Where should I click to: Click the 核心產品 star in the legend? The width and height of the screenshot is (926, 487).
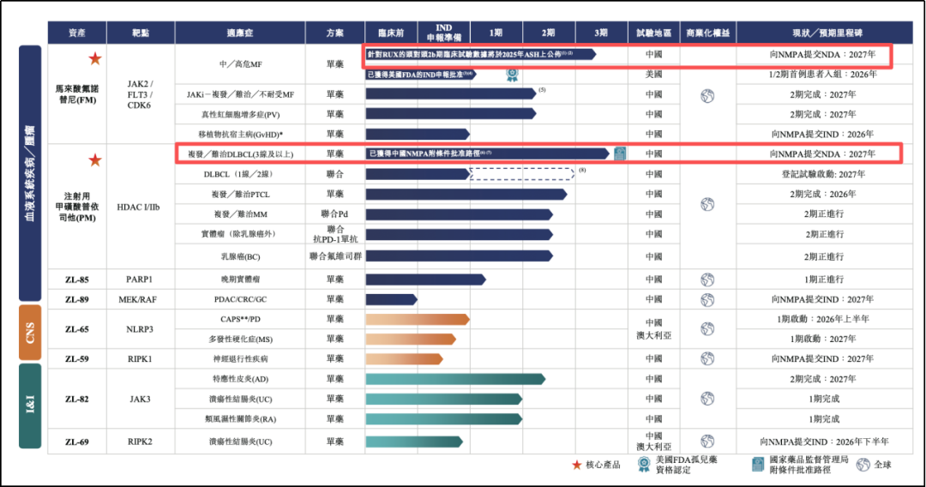point(577,465)
